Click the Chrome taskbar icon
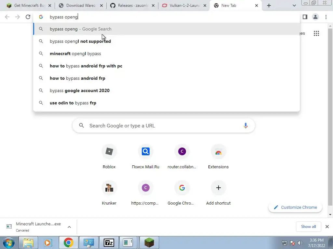The image size is (333, 249). click(x=68, y=243)
